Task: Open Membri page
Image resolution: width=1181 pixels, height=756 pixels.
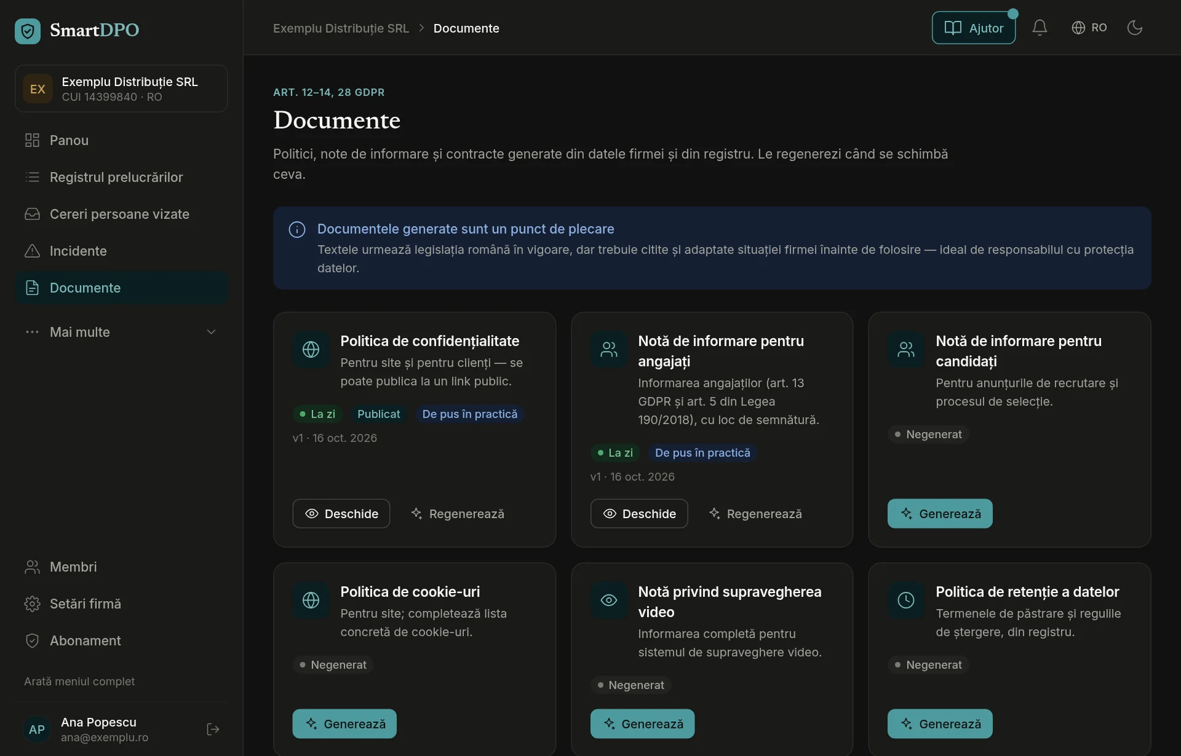Action: 121,567
